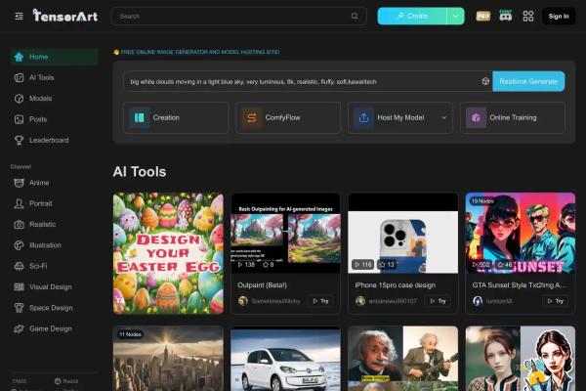586x391 pixels.
Task: Click the ComfyFlow icon
Action: (x=252, y=117)
